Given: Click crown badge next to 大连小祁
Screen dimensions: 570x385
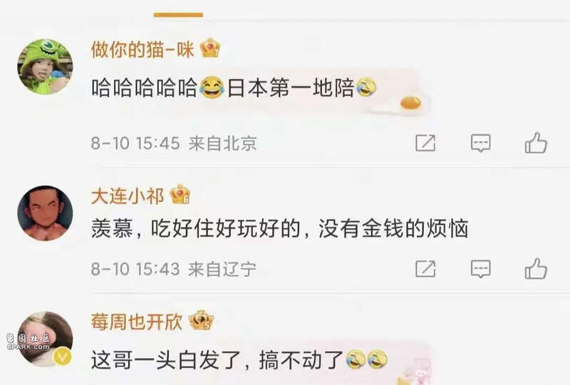Looking at the screenshot, I should (x=180, y=194).
